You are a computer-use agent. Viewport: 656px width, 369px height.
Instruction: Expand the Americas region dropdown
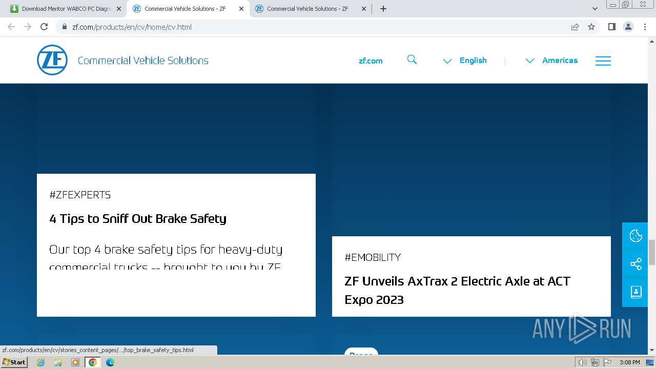[x=551, y=60]
